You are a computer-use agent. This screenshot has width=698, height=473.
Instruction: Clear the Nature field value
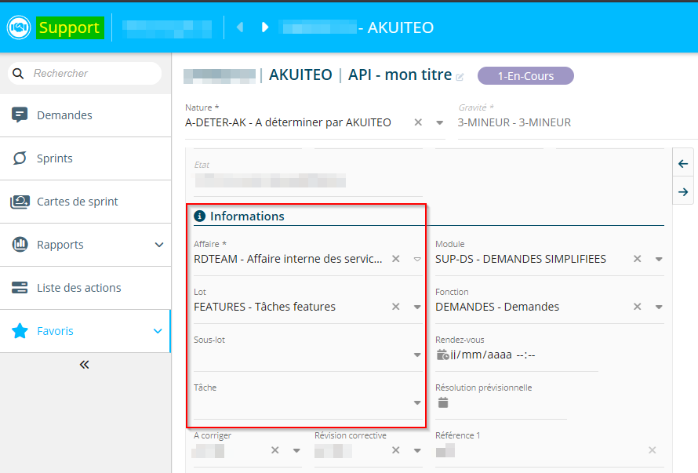point(418,122)
